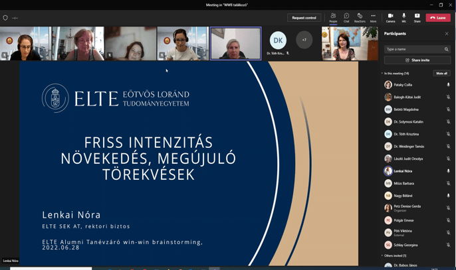Select Lenkai Nóra in participants list
The width and height of the screenshot is (456, 270).
(417, 171)
